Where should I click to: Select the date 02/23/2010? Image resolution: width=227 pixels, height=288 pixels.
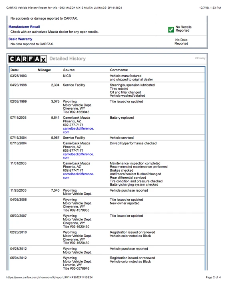[18, 232]
